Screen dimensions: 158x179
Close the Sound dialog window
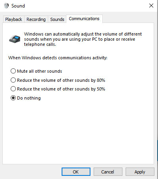pos(151,6)
